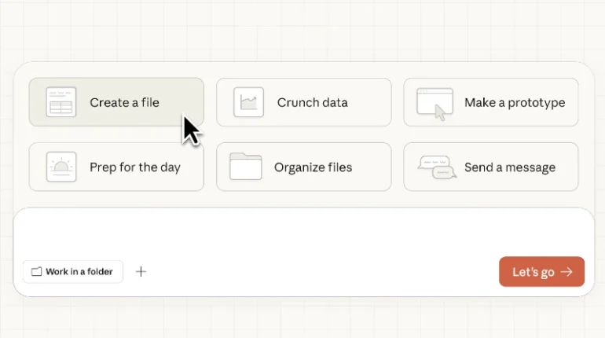Select the "Create a file" text label
Viewport: 605px width, 338px height.
click(124, 102)
